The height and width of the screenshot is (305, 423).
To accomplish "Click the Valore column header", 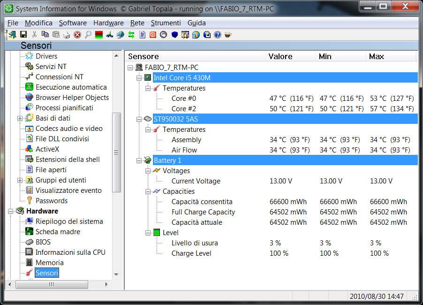I will coord(290,56).
